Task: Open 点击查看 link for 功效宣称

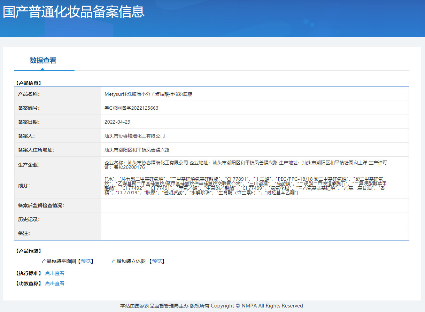Action: 55,283
